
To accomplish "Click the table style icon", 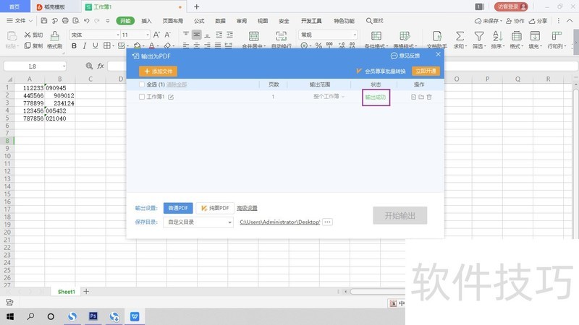I will [405, 35].
